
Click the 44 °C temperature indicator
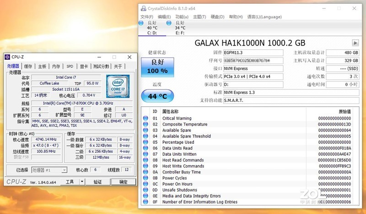coord(157,96)
